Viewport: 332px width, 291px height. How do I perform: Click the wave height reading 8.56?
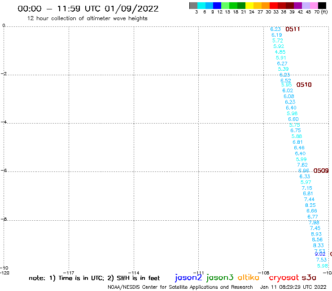click(317, 240)
